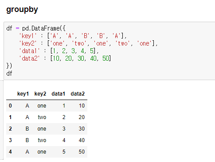The height and width of the screenshot is (162, 215).
Task: Select the key2 column header
Action: pyautogui.click(x=40, y=94)
